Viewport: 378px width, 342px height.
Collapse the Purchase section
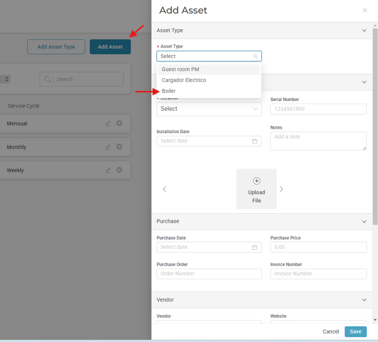364,221
